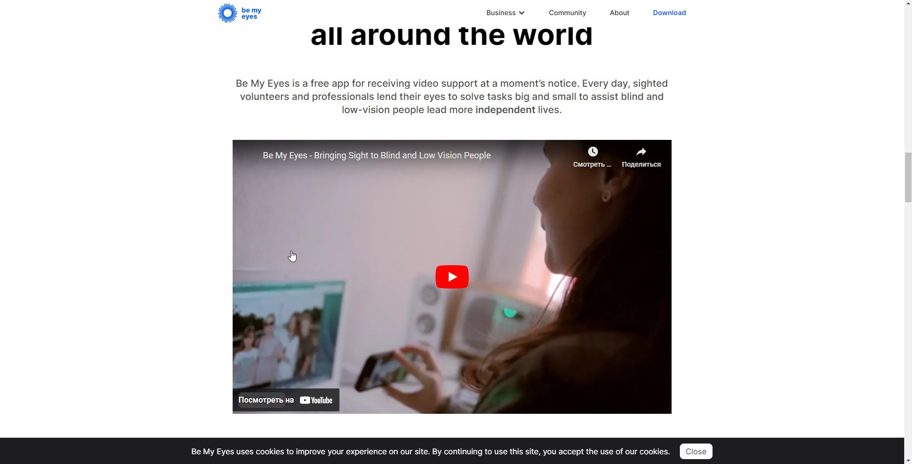Click the 'Посмотреть на' text on the video

tap(266, 400)
